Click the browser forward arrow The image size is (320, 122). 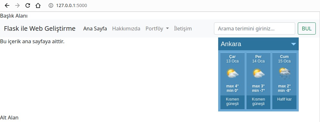point(17,5)
